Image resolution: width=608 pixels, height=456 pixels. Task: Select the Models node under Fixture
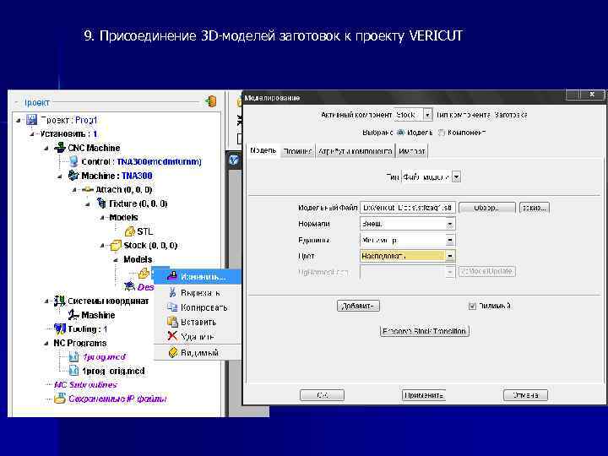[x=123, y=218]
